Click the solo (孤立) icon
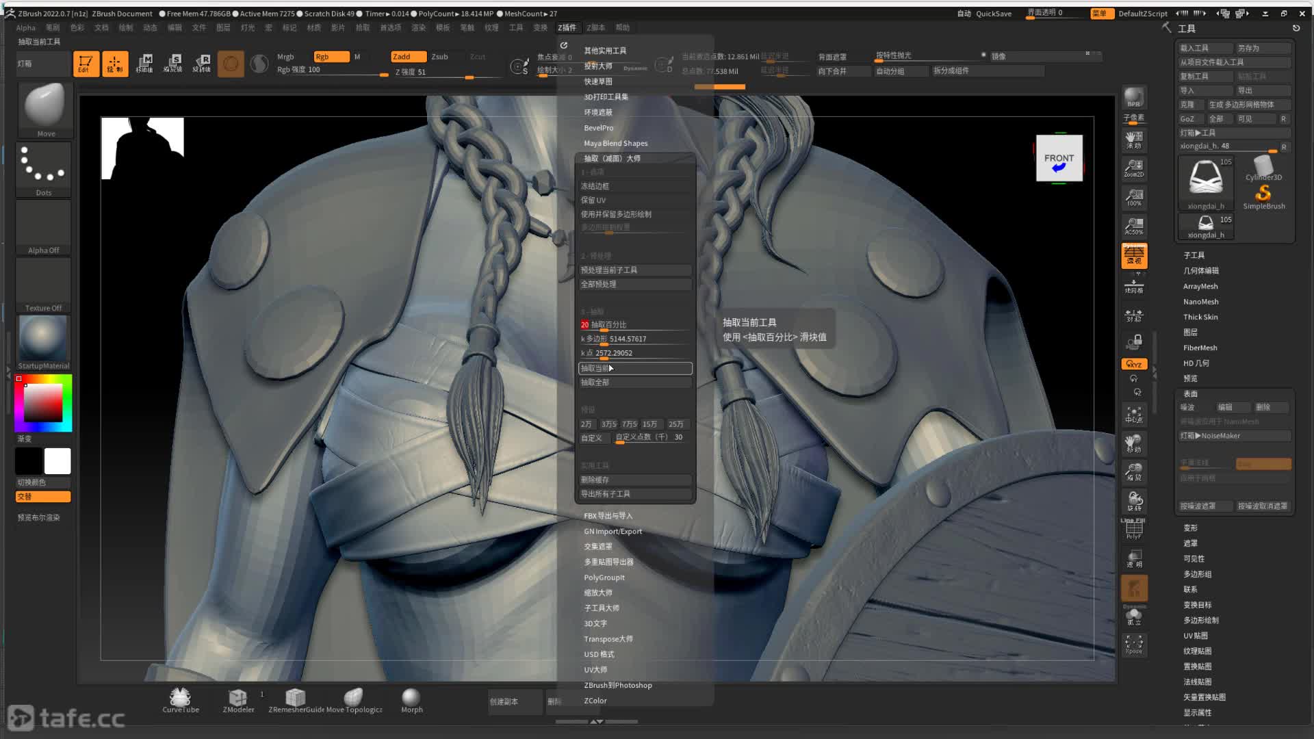This screenshot has height=739, width=1314. pos(1134,616)
